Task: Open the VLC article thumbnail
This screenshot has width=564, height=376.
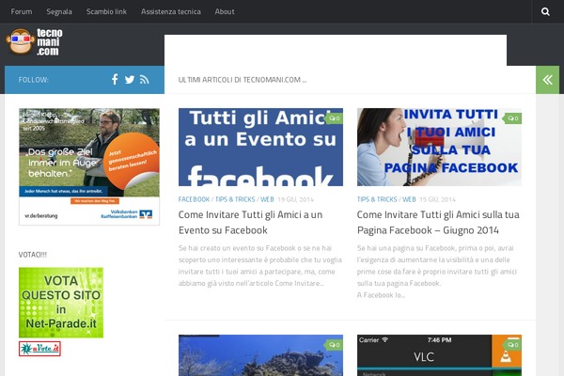Action: coord(439,355)
